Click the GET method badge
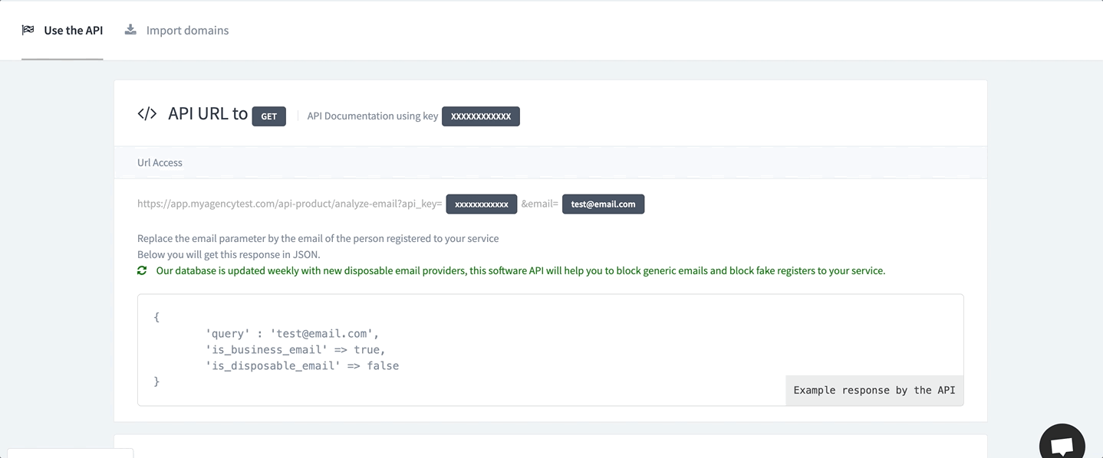Image resolution: width=1103 pixels, height=458 pixels. coord(268,116)
